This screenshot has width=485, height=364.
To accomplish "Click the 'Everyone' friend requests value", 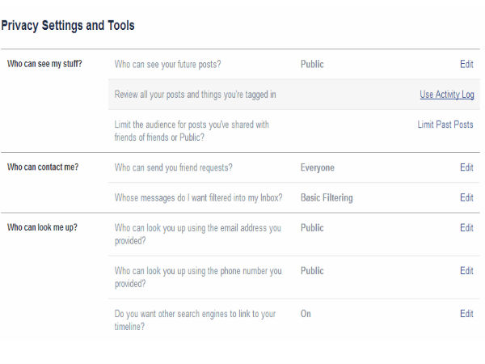I will pyautogui.click(x=317, y=167).
